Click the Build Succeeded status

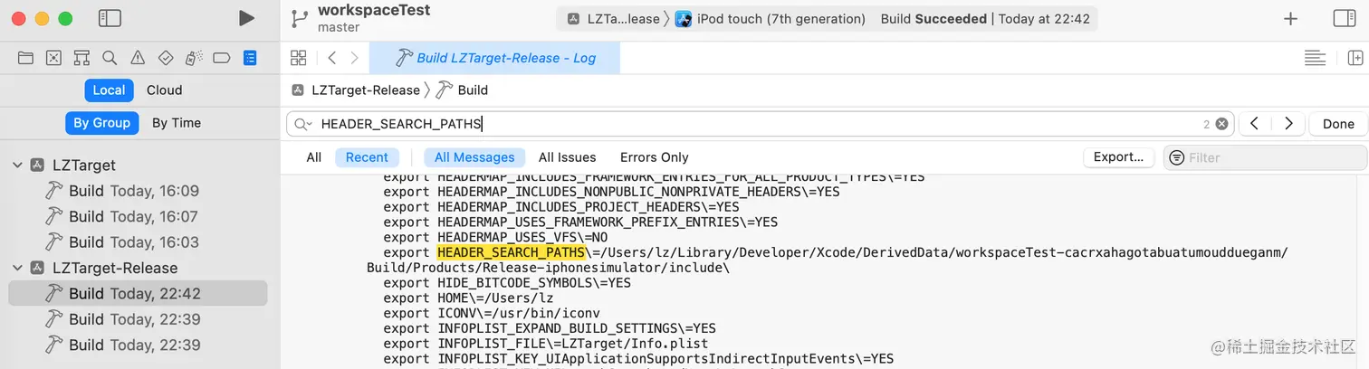pos(933,19)
